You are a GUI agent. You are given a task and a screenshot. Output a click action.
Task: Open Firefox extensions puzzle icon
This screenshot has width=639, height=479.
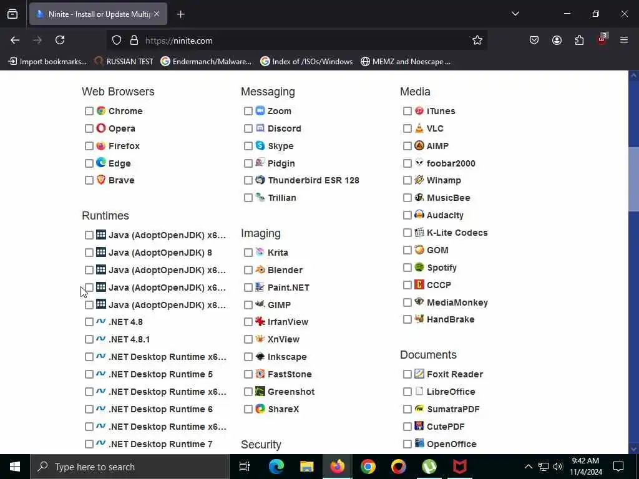579,41
